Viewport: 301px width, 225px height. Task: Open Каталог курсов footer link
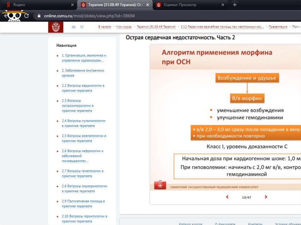pyautogui.click(x=190, y=224)
